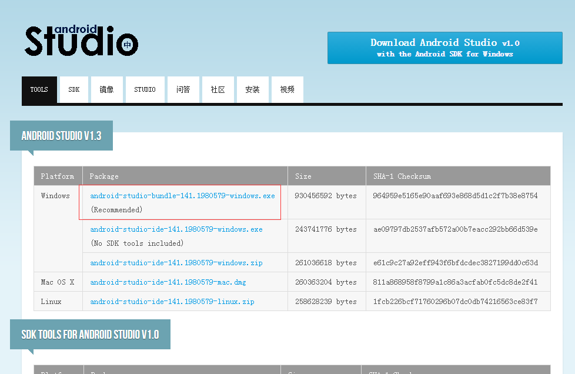Click the Size column header
The height and width of the screenshot is (374, 575).
tap(327, 176)
